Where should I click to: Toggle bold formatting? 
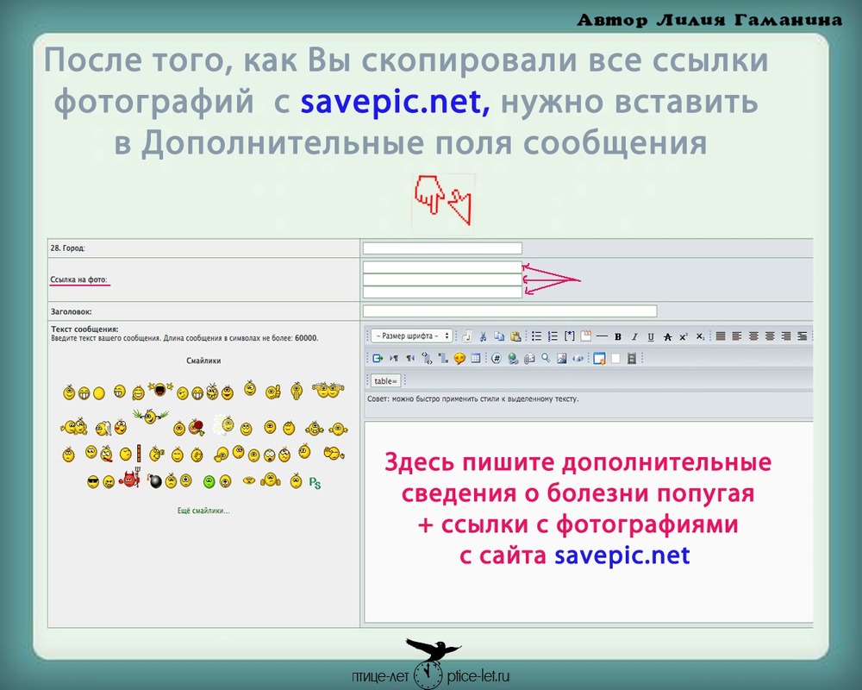[x=618, y=336]
